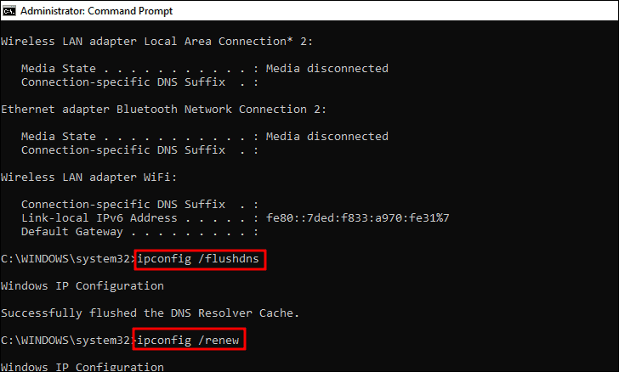Click the Command Prompt icon in title bar
This screenshot has width=619, height=372.
tap(11, 10)
